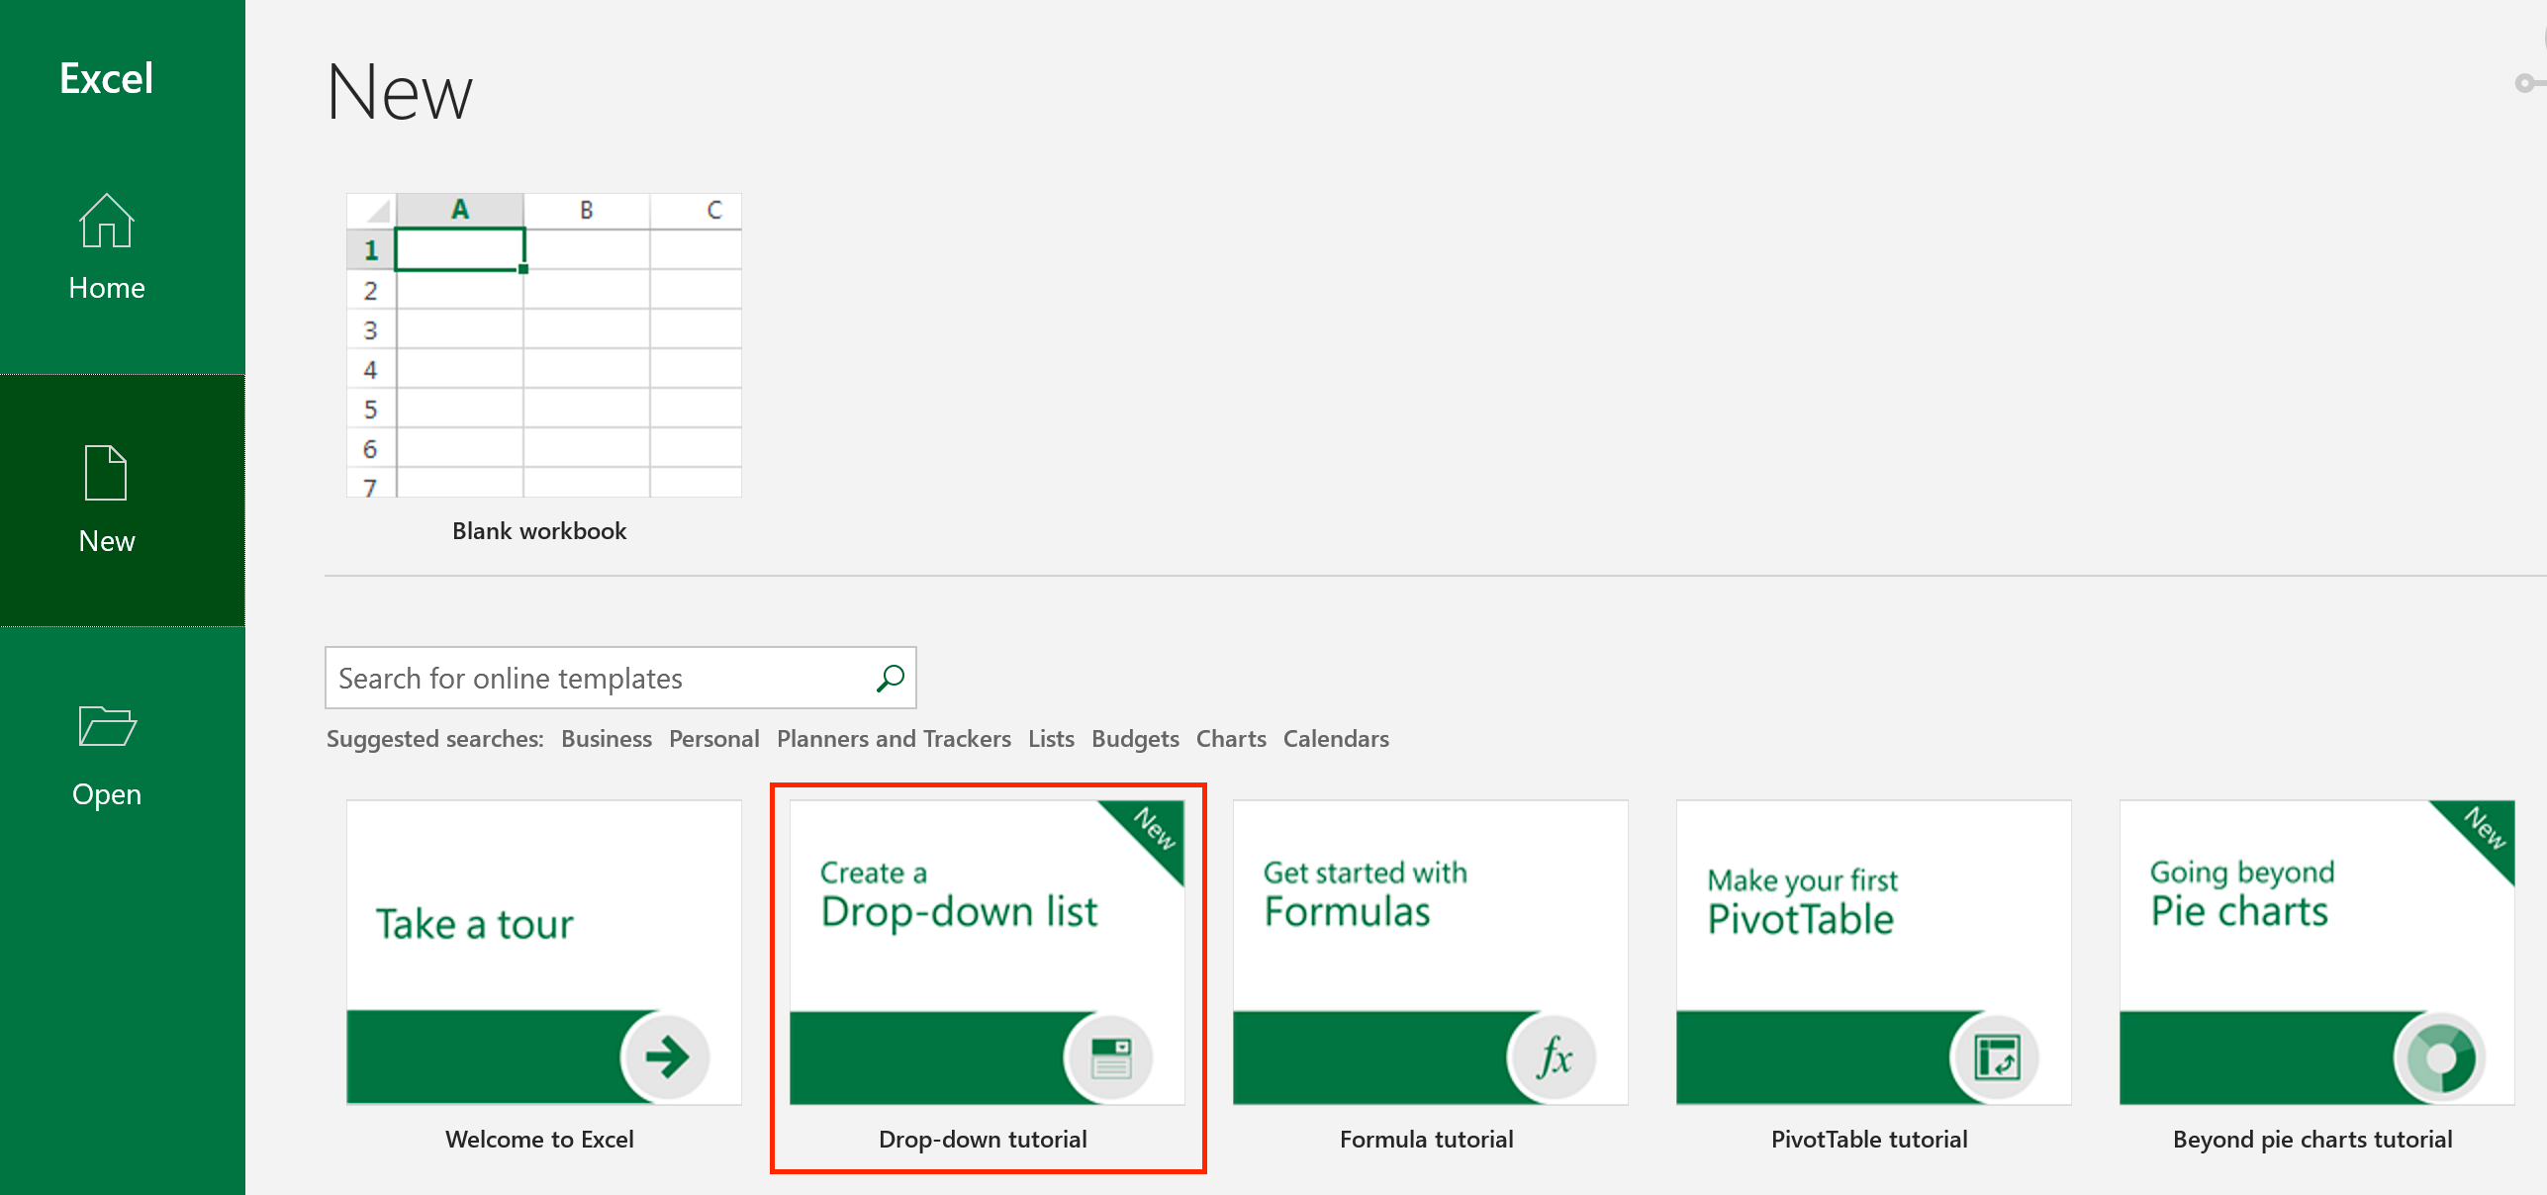Open Make your first PivotTable template
The height and width of the screenshot is (1195, 2547).
pos(1874,952)
